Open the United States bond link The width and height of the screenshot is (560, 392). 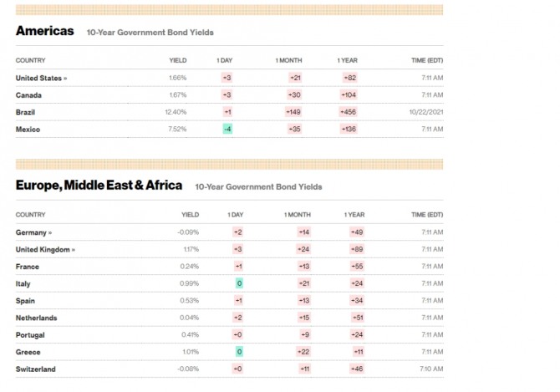[40, 78]
